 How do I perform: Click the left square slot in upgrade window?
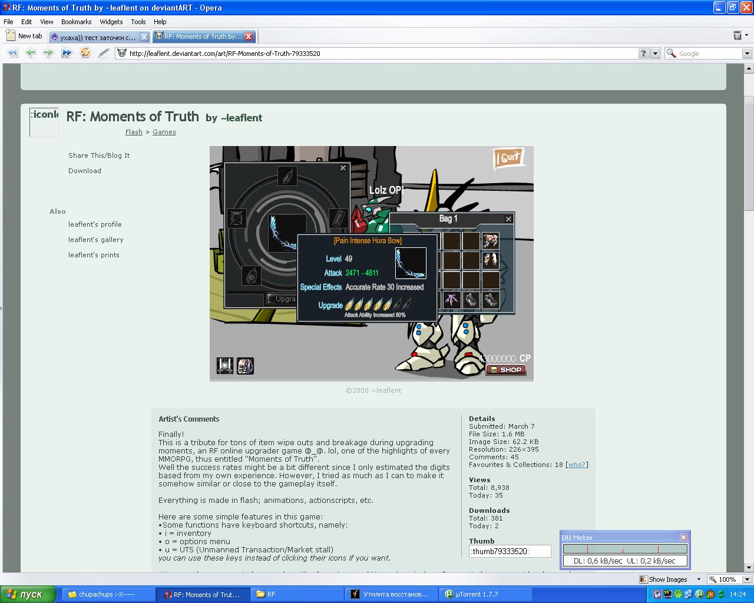[x=236, y=218]
